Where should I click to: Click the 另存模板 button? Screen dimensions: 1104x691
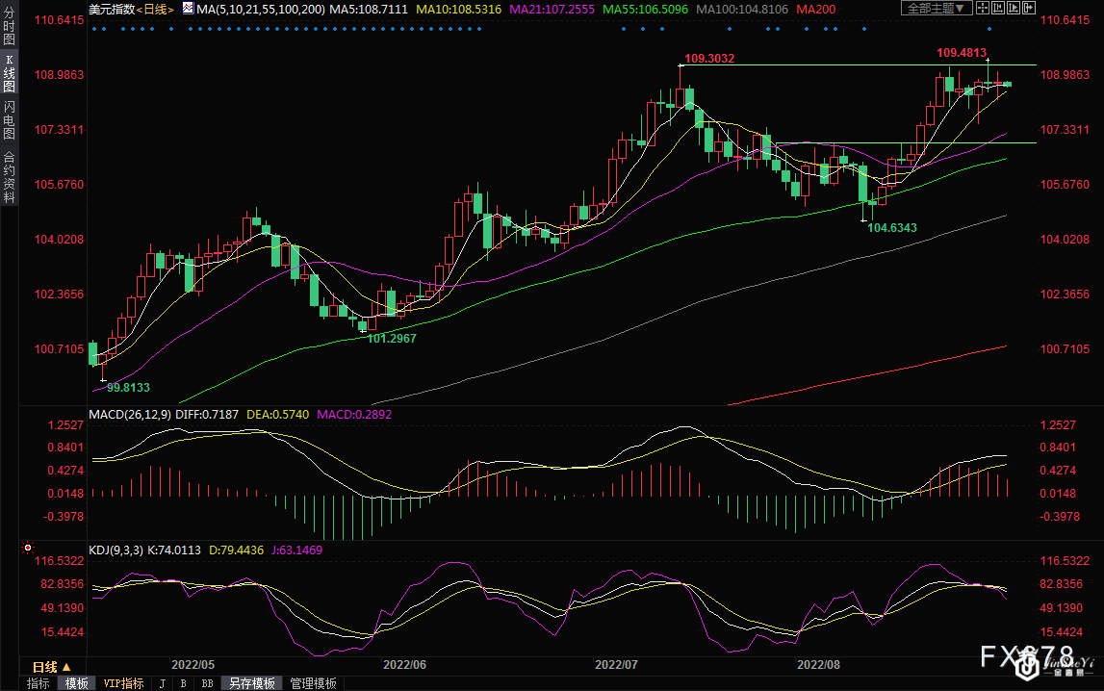[x=253, y=683]
